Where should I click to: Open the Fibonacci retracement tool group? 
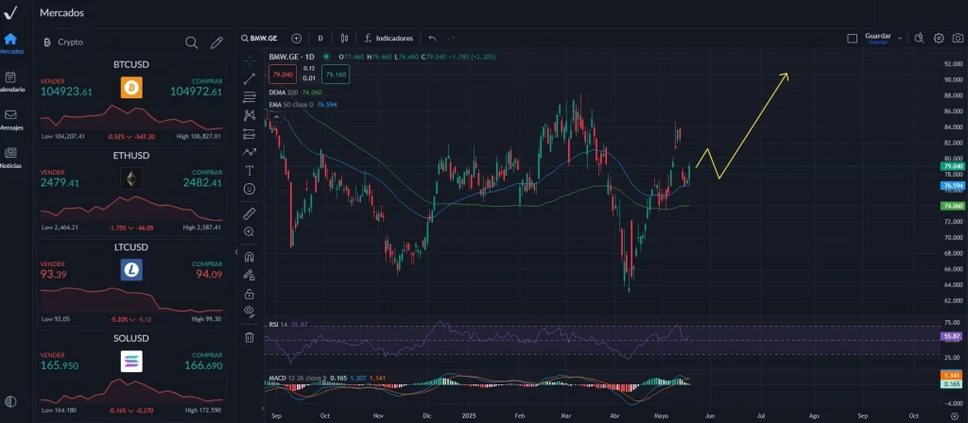[250, 97]
